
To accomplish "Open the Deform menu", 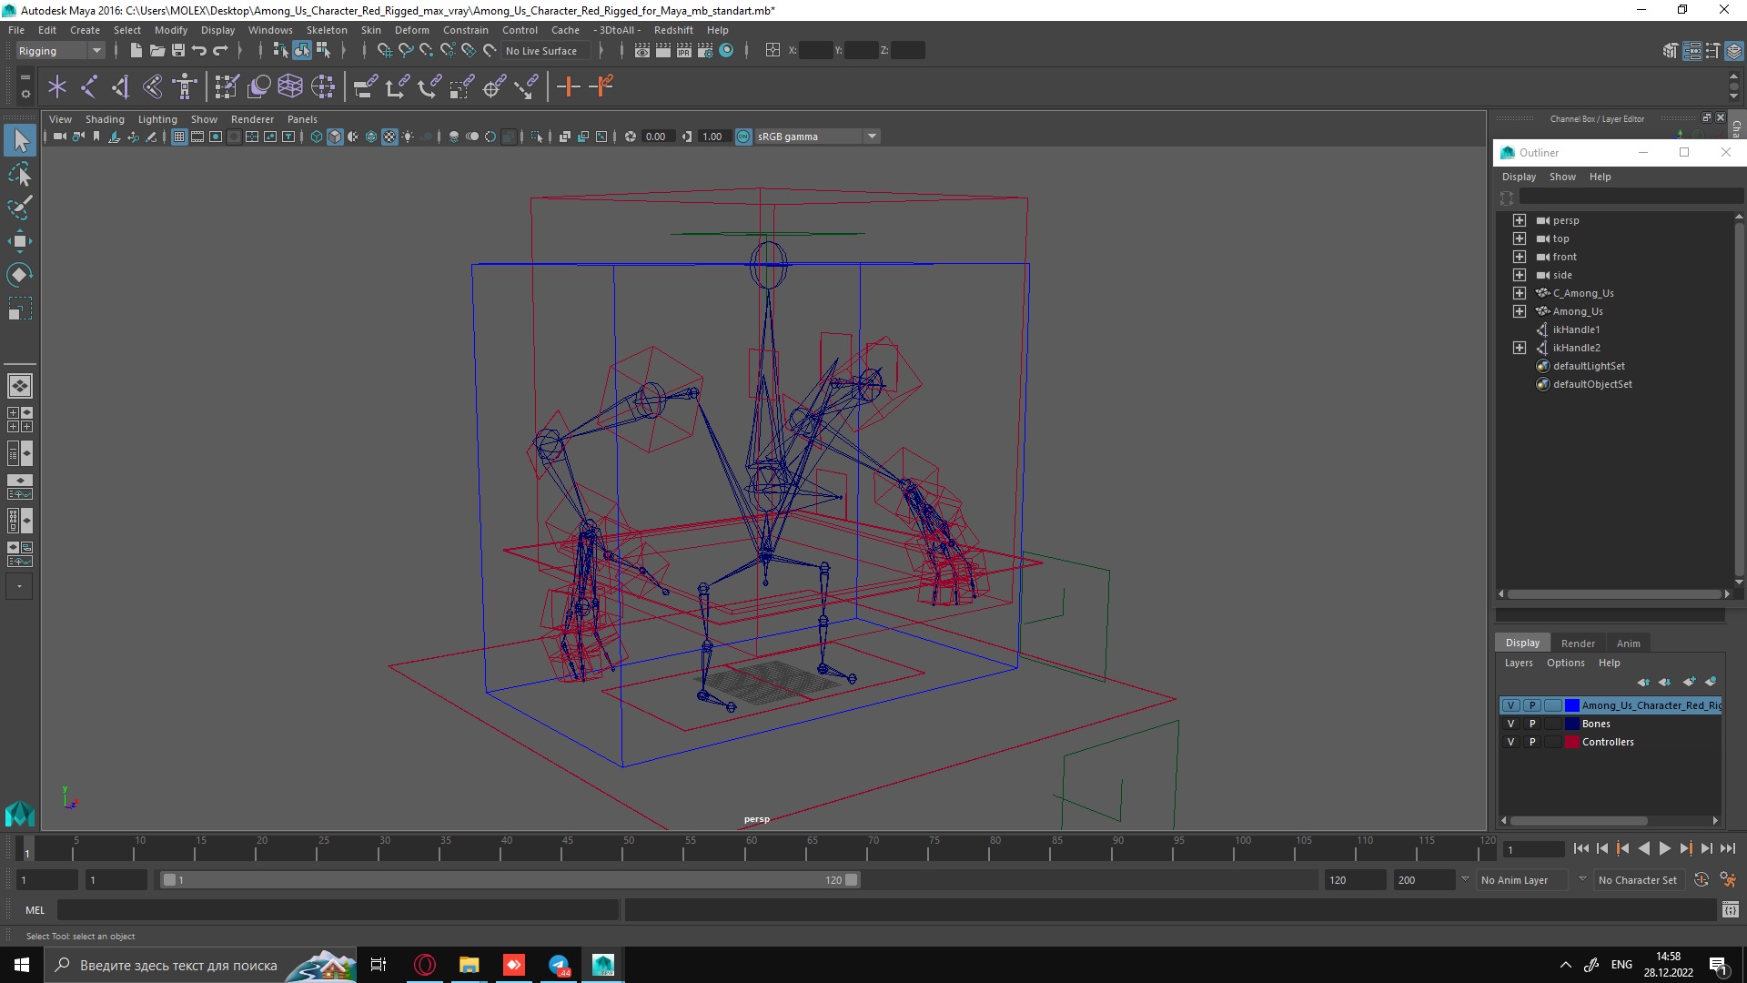I will tap(411, 30).
